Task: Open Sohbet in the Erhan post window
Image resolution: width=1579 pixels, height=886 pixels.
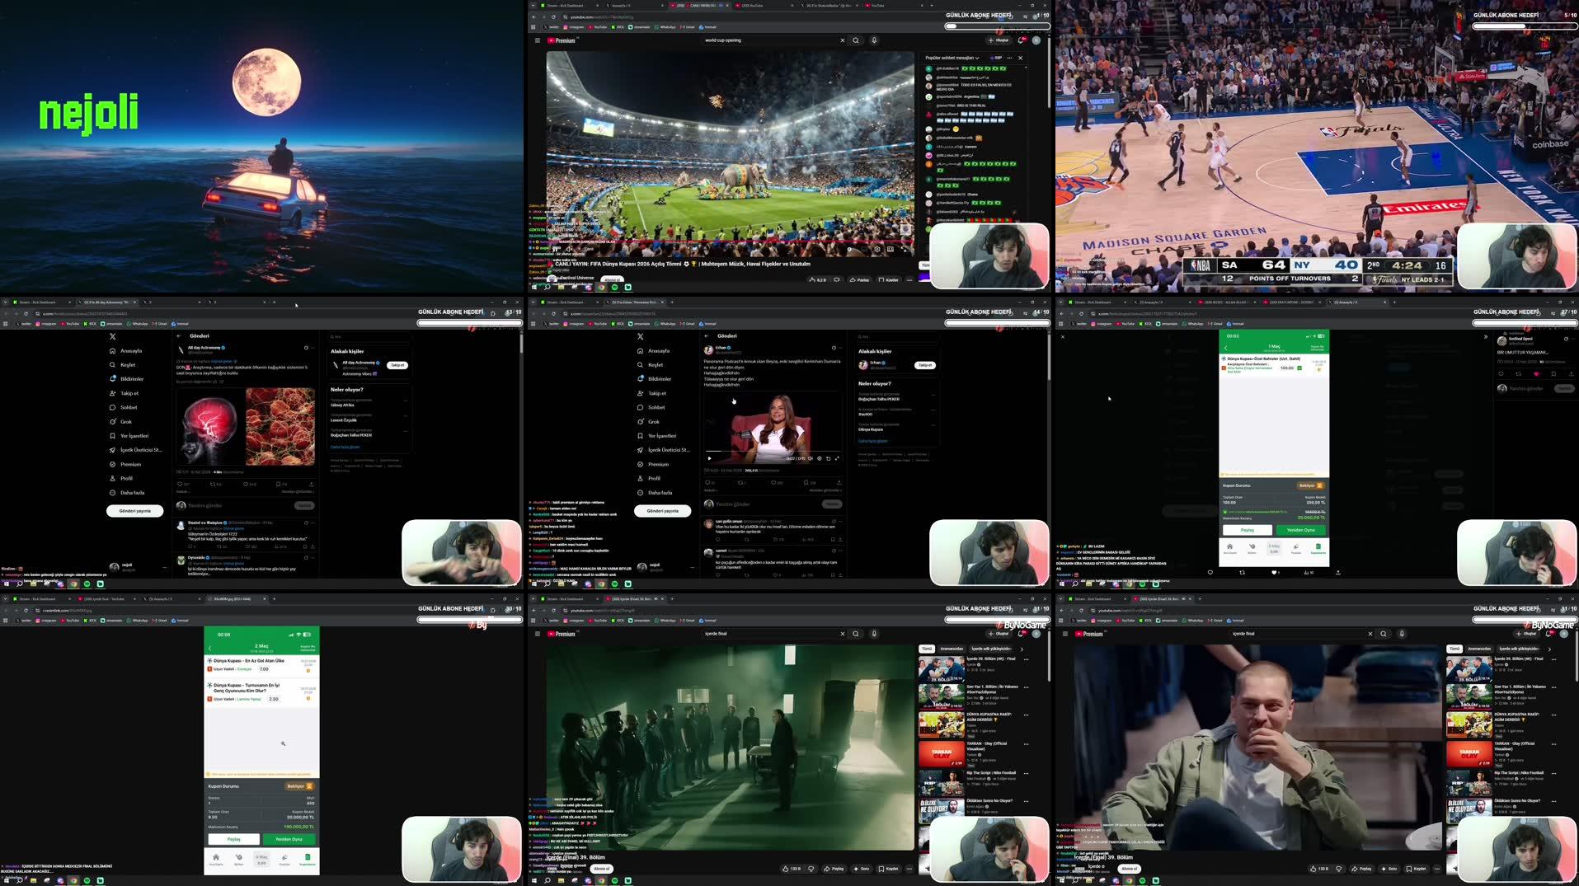Action: tap(651, 408)
